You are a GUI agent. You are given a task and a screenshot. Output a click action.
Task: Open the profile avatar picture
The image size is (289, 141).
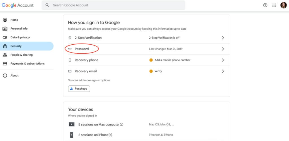tap(283, 5)
